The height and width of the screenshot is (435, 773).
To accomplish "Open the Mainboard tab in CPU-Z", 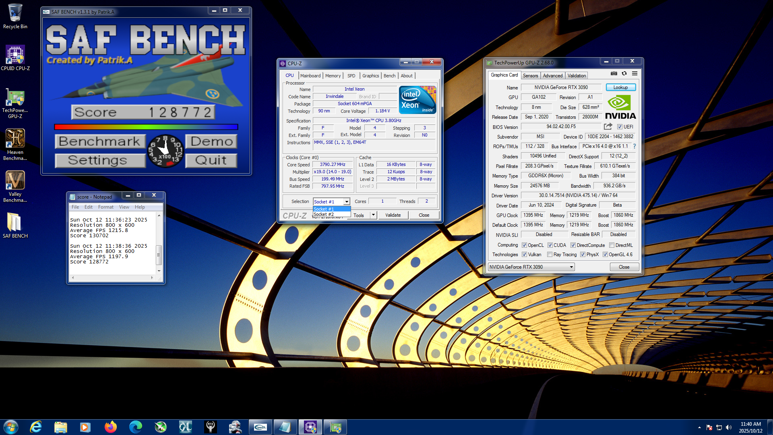I will (x=310, y=76).
